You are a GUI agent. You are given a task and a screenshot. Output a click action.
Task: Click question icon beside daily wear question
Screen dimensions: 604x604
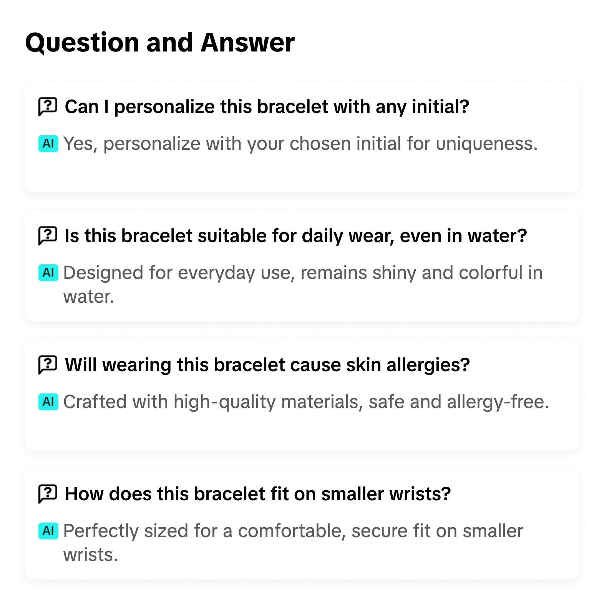coord(48,236)
